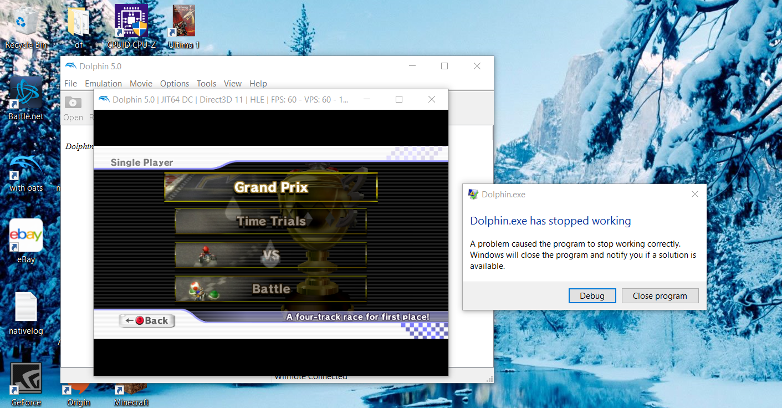The height and width of the screenshot is (408, 782).
Task: Click Debug in the crash dialog
Action: (592, 296)
